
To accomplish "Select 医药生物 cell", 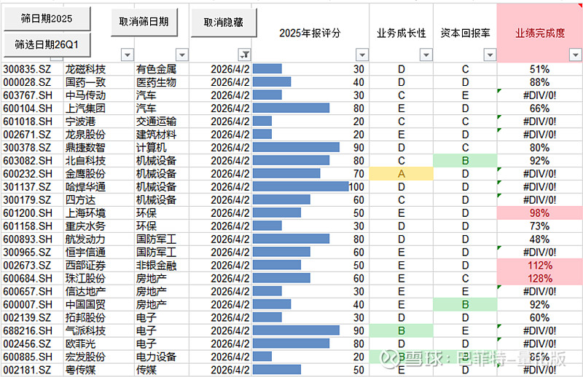I will click(x=162, y=82).
